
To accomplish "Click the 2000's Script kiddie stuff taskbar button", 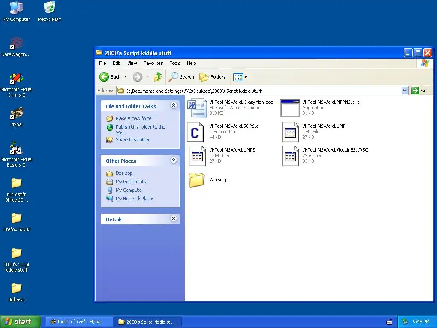I will 148,322.
